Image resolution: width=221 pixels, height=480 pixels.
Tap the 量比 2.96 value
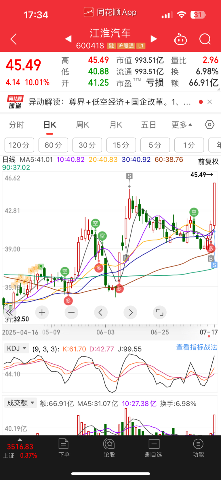[211, 60]
